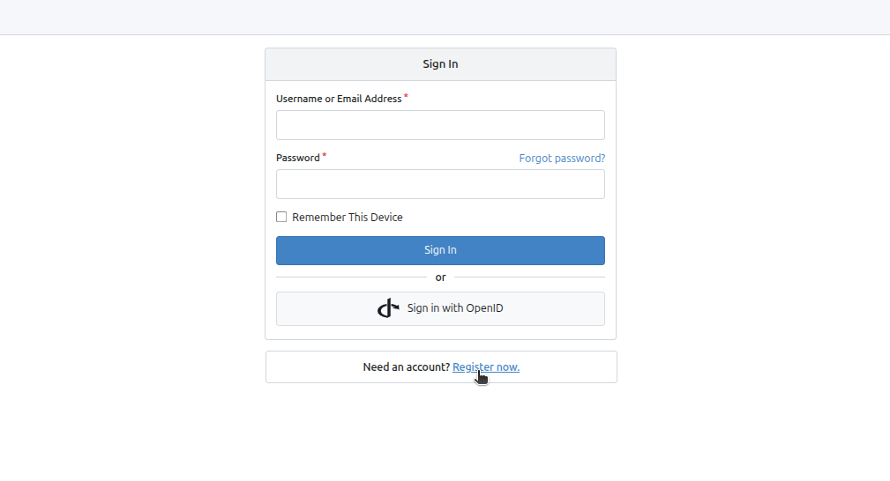Follow the Register now link
This screenshot has width=890, height=481.
[x=486, y=367]
